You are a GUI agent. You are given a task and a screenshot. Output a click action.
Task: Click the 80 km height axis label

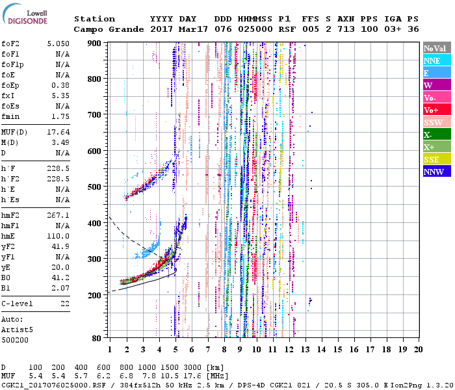tap(97, 338)
